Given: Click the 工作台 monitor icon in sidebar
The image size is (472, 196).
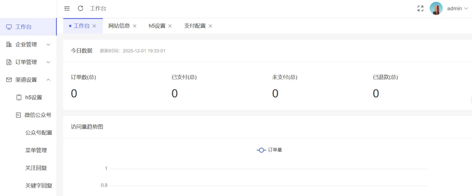Looking at the screenshot, I should [9, 27].
